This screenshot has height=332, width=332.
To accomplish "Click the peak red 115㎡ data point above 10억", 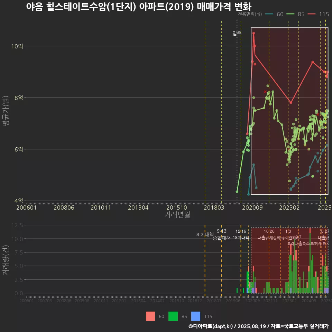I will point(253,33).
